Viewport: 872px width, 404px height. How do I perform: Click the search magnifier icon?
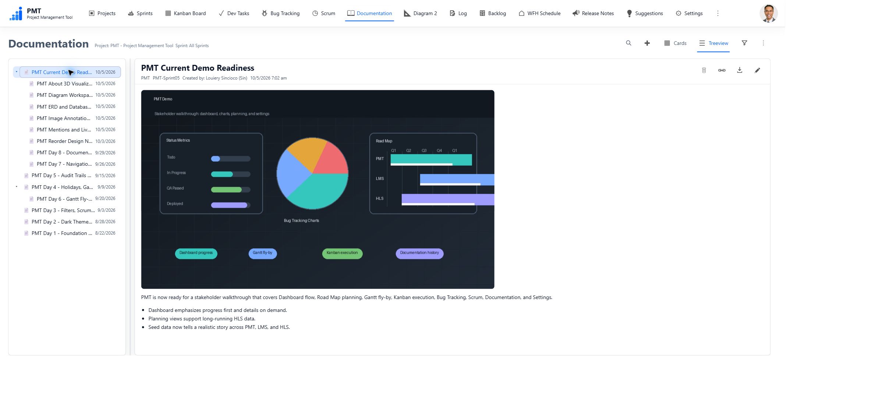tap(628, 43)
